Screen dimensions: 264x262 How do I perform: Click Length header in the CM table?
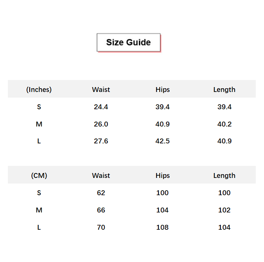(x=224, y=176)
